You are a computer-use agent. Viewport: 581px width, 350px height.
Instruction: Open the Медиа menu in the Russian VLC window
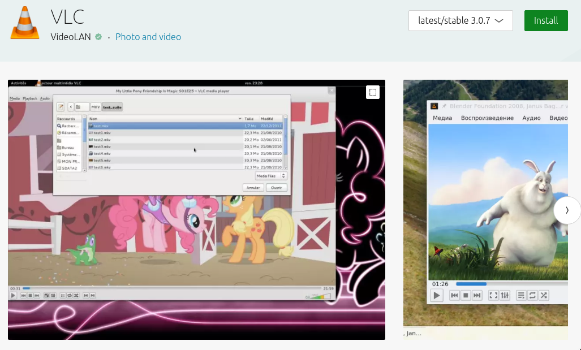pos(442,118)
